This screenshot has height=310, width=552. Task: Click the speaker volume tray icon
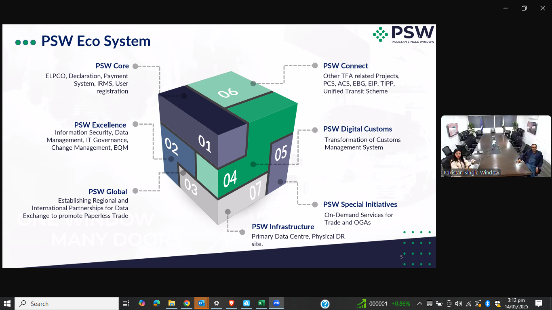coord(459,304)
